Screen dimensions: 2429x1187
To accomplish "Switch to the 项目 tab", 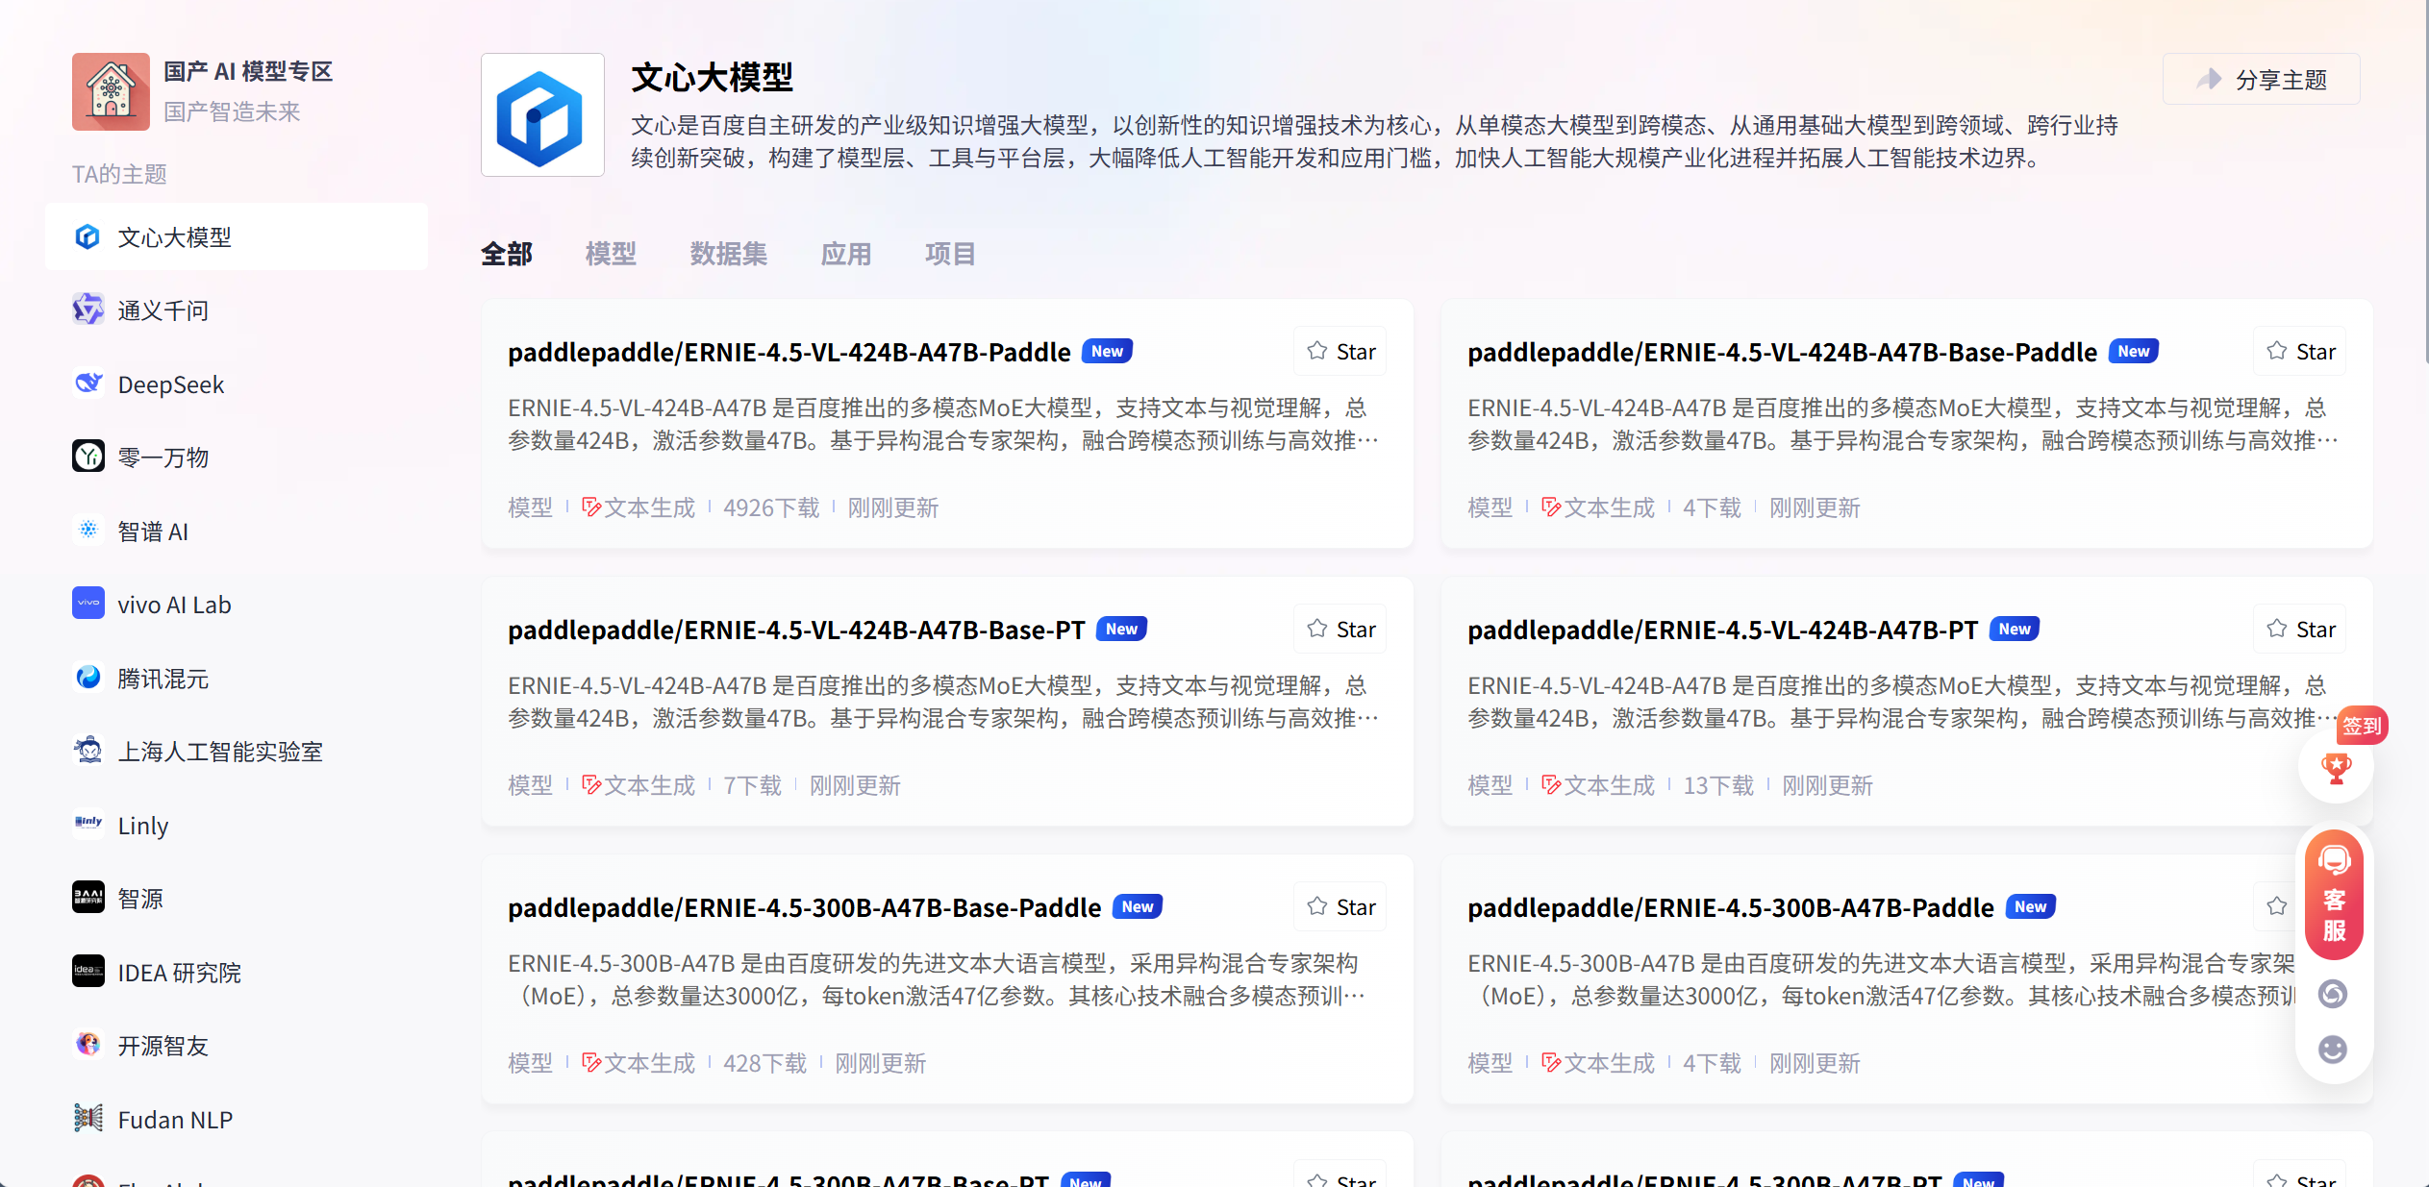I will click(x=950, y=254).
